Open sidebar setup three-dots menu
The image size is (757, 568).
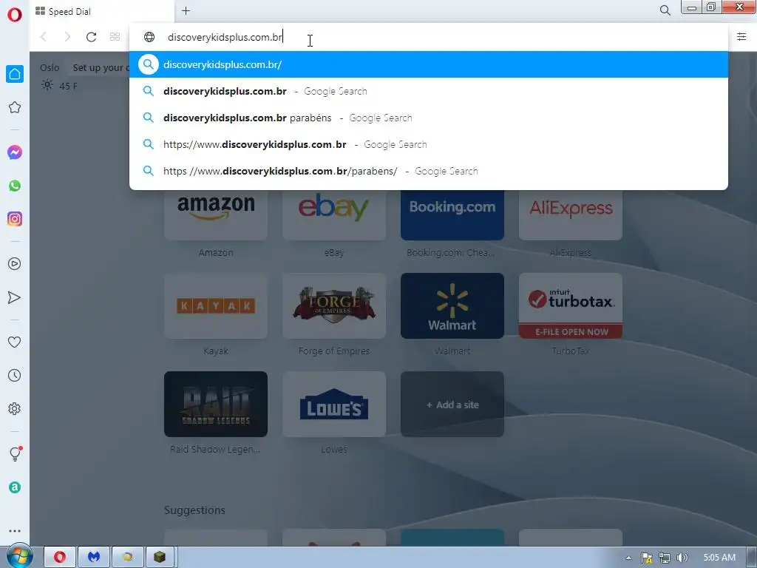[15, 531]
